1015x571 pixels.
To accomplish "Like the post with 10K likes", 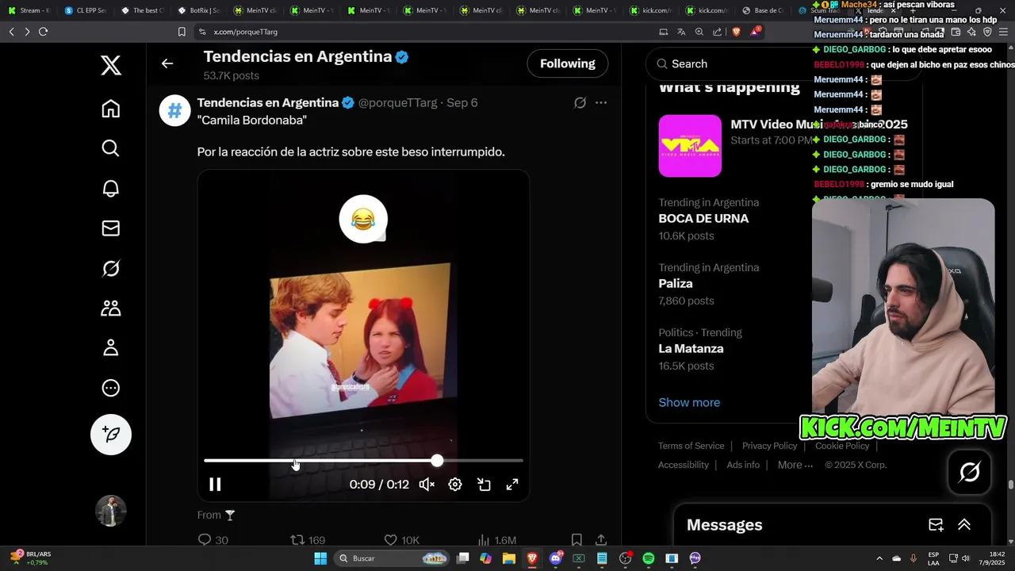I will coord(401,540).
